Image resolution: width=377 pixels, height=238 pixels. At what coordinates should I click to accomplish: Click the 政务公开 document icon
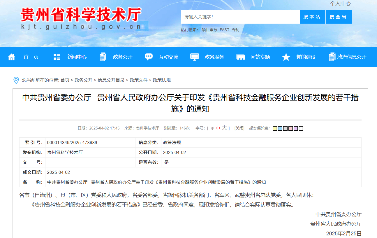[103, 57]
